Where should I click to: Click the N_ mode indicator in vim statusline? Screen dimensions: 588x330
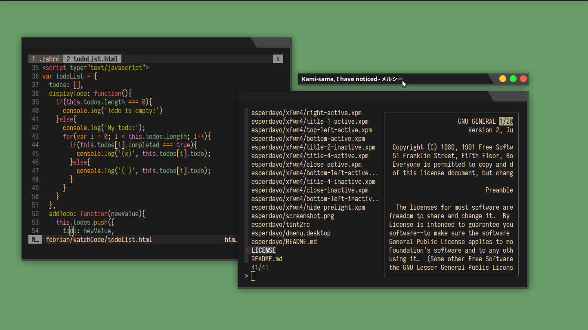pos(35,240)
